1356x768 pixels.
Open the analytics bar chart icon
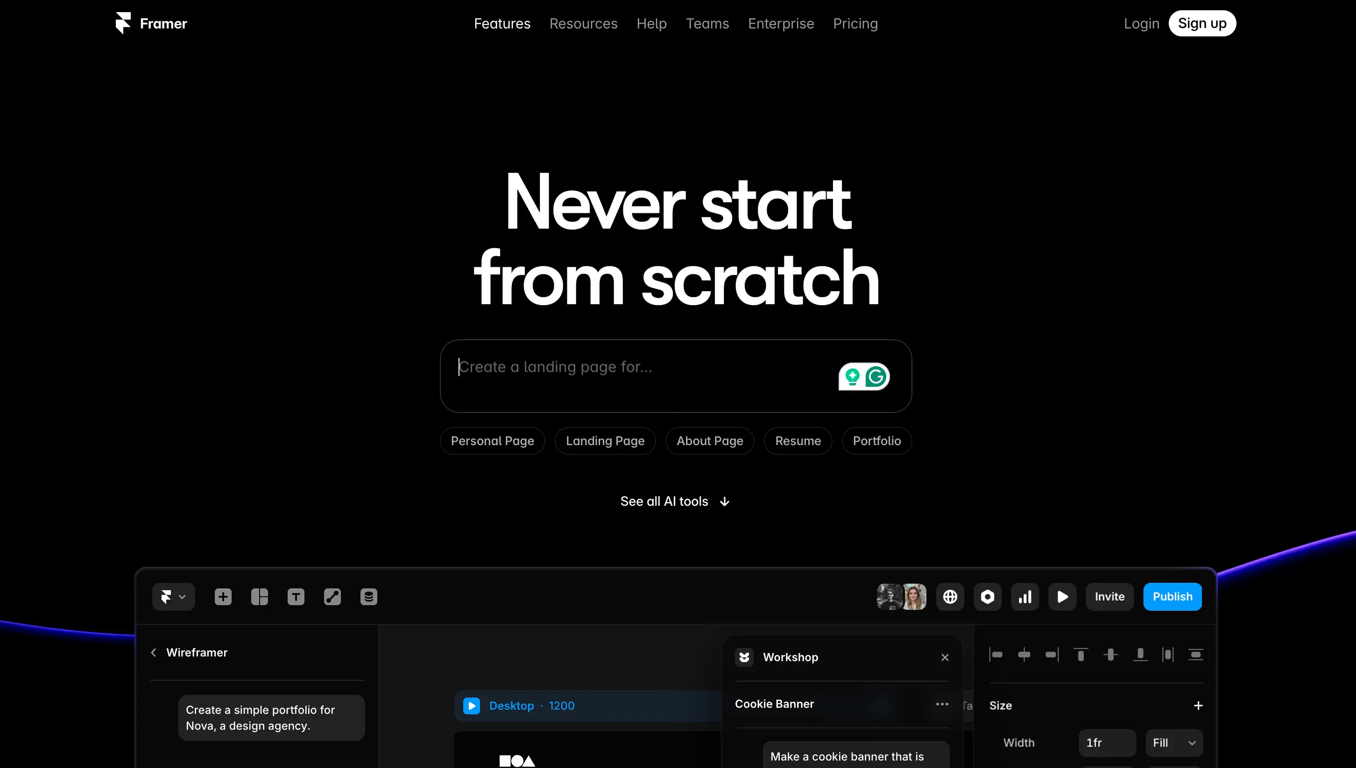coord(1024,597)
